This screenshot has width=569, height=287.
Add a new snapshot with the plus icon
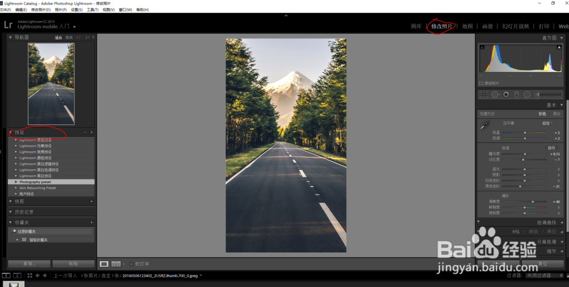(x=92, y=202)
